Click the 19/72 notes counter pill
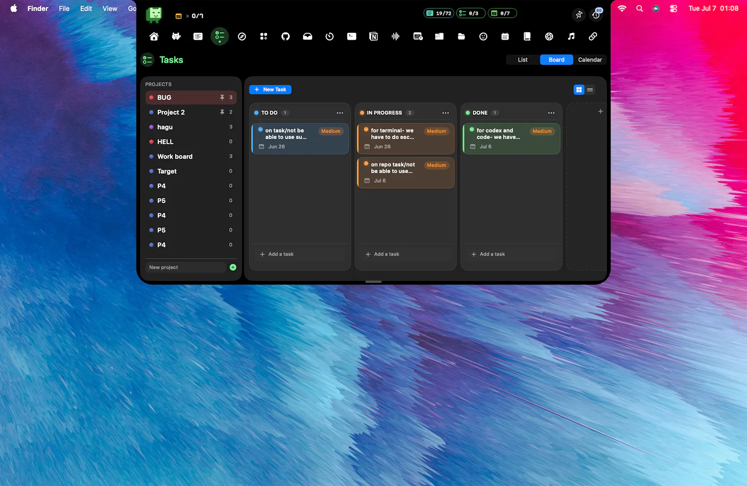747x486 pixels. click(439, 13)
